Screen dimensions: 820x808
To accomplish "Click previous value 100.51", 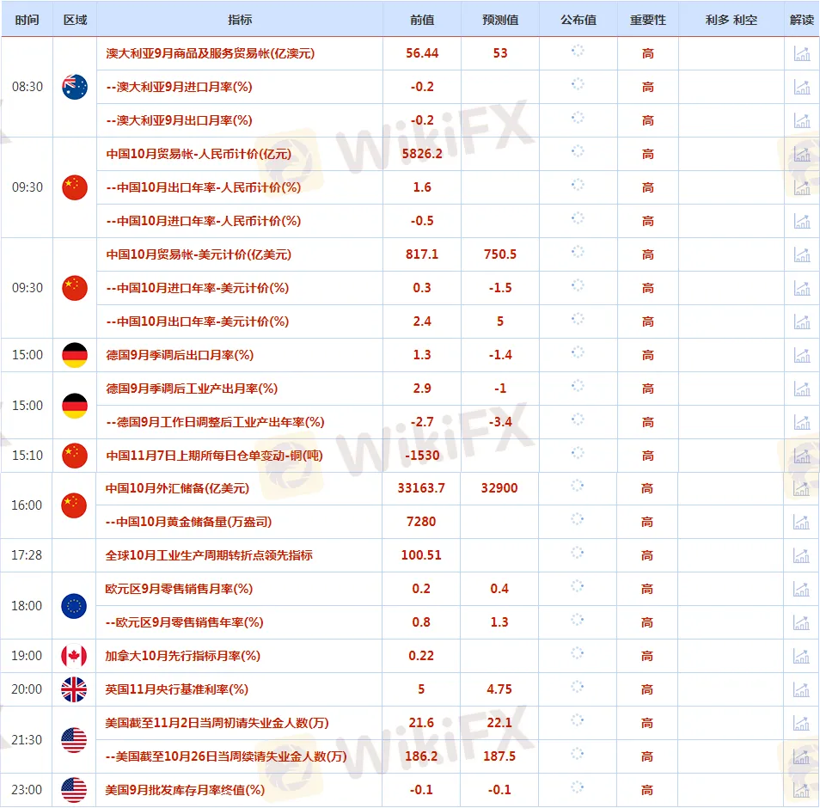I will [421, 555].
